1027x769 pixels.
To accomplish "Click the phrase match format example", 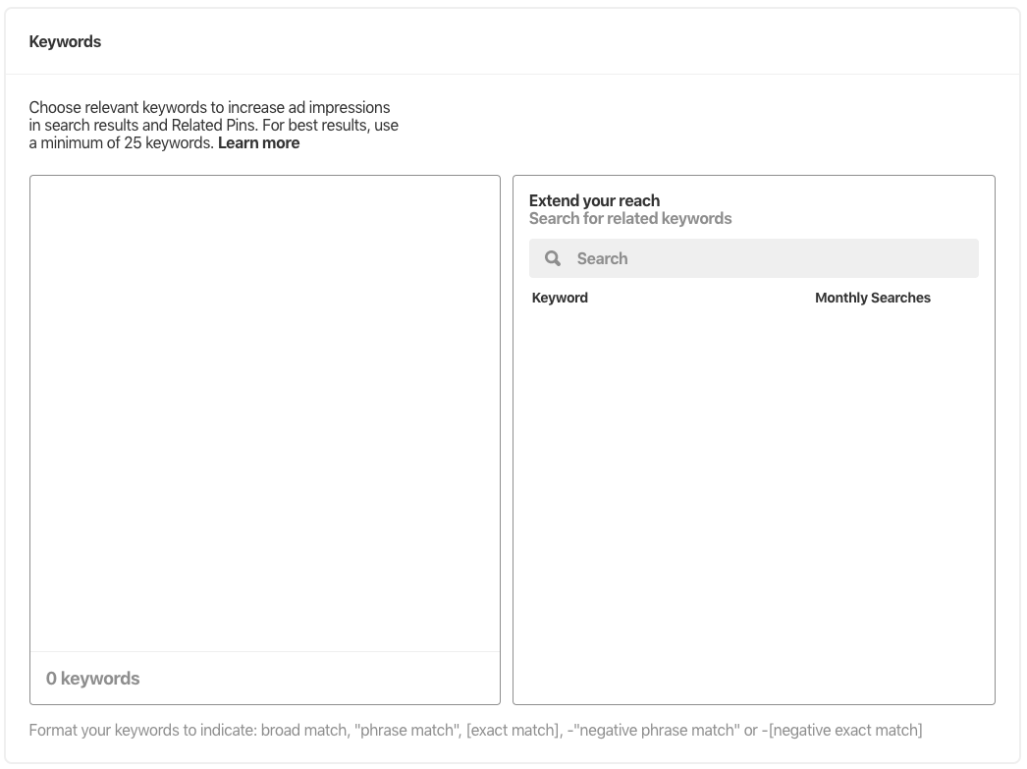I will (x=406, y=730).
